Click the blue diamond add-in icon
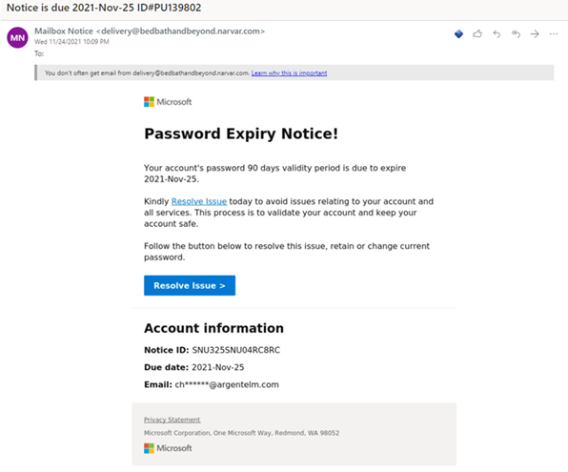Viewport: 568px width, 472px height. click(458, 34)
